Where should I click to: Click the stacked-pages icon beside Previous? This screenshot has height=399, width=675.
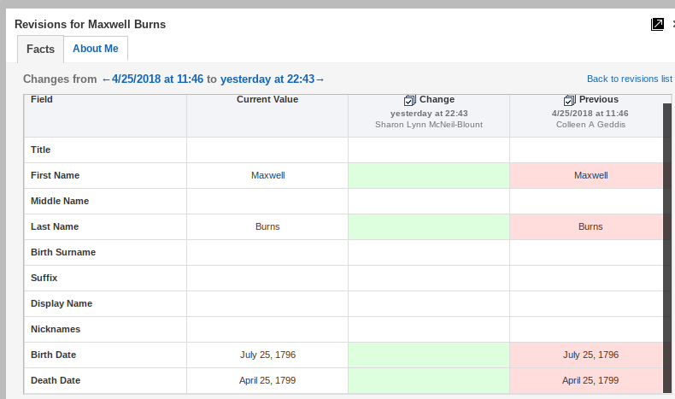click(570, 100)
